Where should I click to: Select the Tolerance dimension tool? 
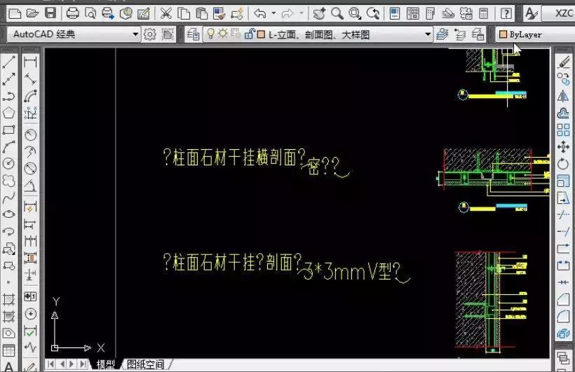coord(30,296)
